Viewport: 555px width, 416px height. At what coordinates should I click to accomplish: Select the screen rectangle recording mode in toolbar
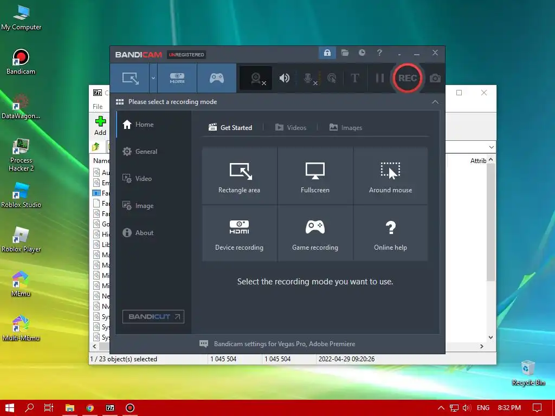(130, 78)
